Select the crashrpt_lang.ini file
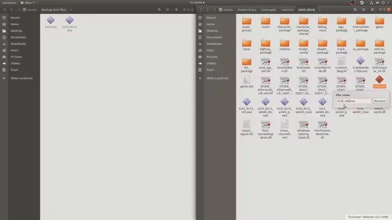 342,65
